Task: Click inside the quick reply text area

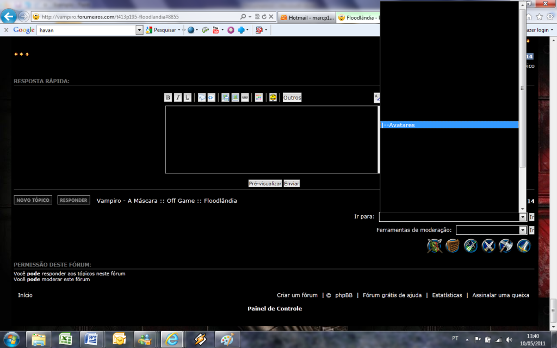Action: click(272, 140)
